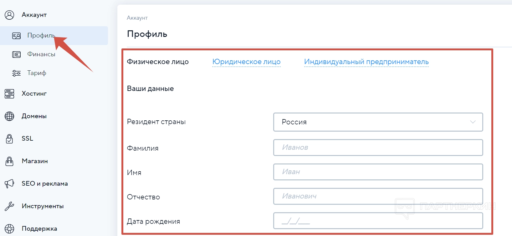Click the Support lifebuoy icon
512x236 pixels.
[9, 228]
